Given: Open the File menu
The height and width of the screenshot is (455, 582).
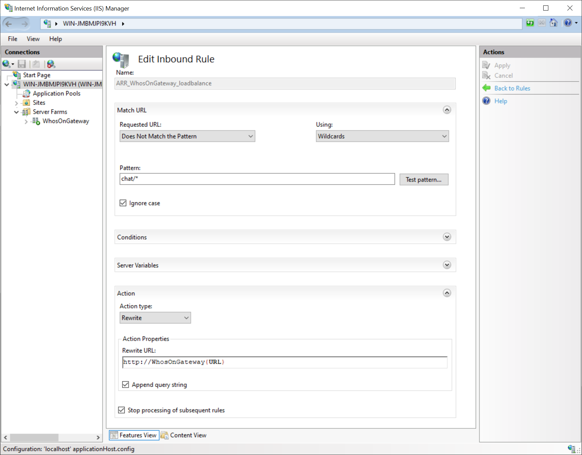Looking at the screenshot, I should click(x=13, y=39).
